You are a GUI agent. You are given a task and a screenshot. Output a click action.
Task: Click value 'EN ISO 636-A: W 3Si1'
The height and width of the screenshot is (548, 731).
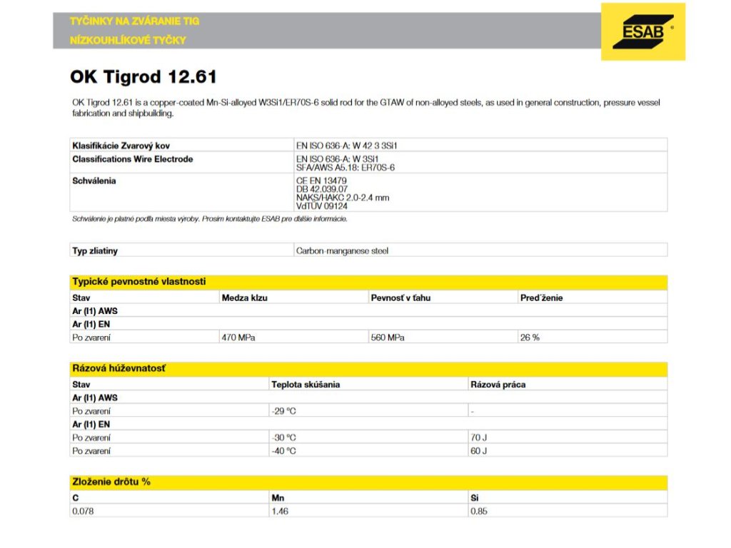pos(337,159)
